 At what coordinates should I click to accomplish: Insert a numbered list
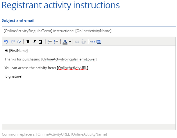click(x=56, y=42)
